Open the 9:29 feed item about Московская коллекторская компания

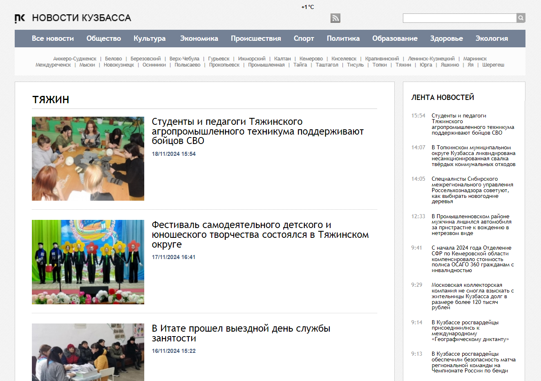pos(472,296)
